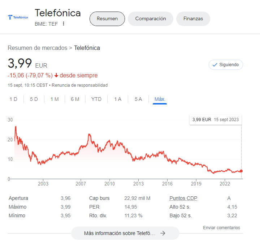Open the three-dot options menu beside BME: TEF
This screenshot has height=252, width=260.
coord(64,24)
